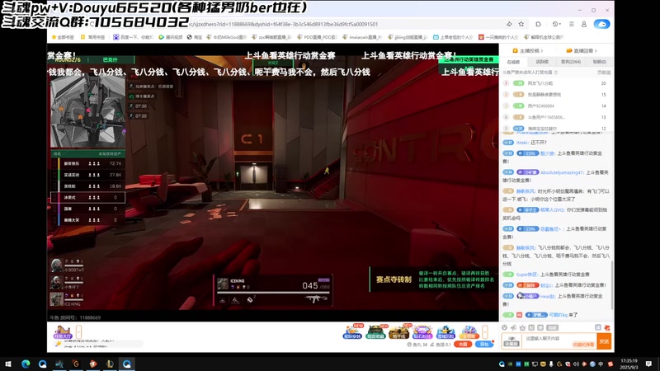Select rank 3 user 用户92466694
The height and width of the screenshot is (371, 660).
tap(555, 106)
